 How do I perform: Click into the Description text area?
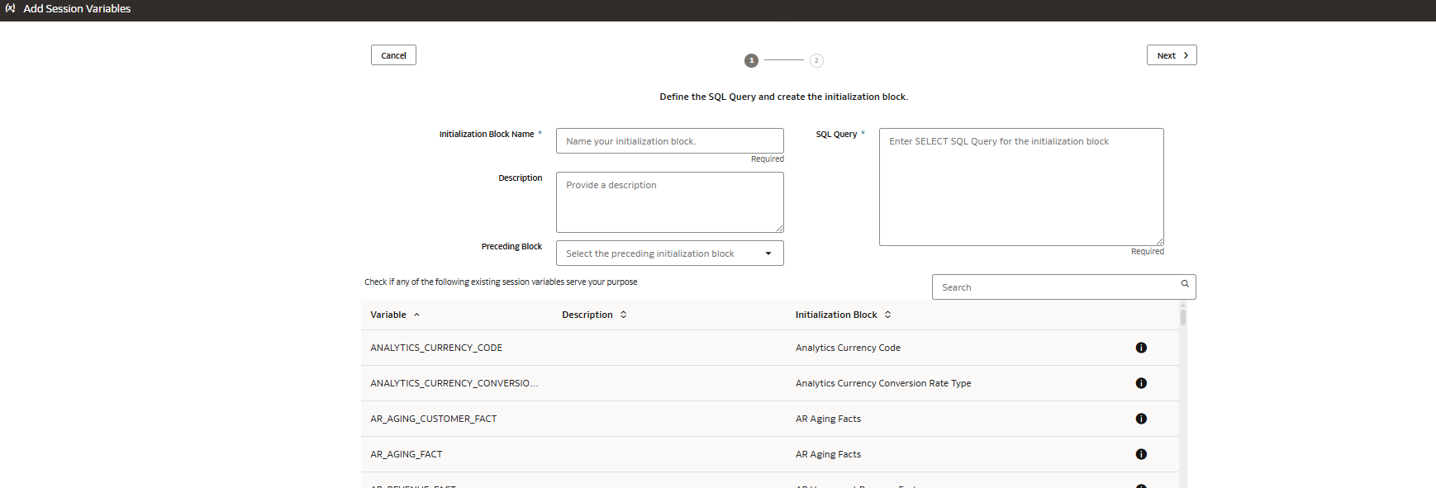669,202
